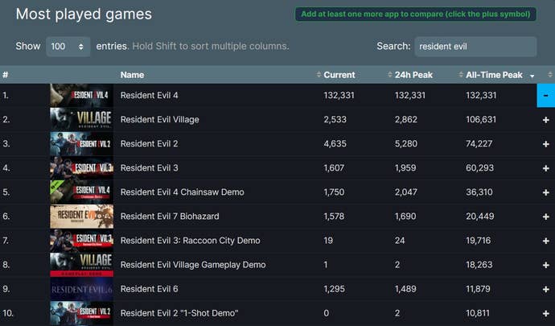Sort table by 24h Peak column

click(413, 75)
